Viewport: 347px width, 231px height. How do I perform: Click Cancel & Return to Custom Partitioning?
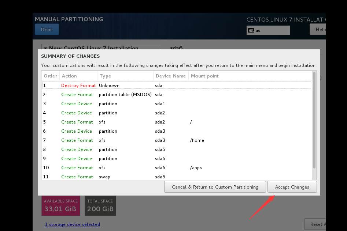click(215, 187)
